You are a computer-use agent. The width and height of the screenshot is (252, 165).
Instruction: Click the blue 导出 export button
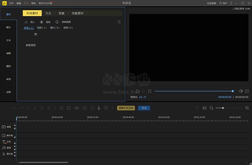144,108
